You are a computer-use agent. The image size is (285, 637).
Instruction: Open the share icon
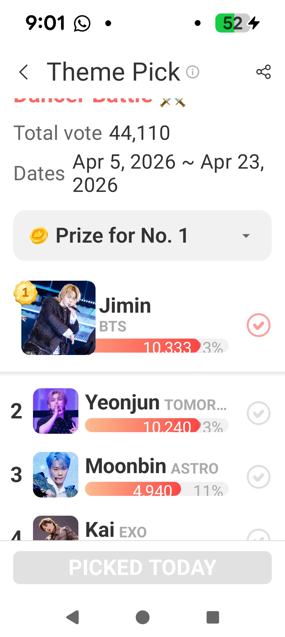pos(263,72)
